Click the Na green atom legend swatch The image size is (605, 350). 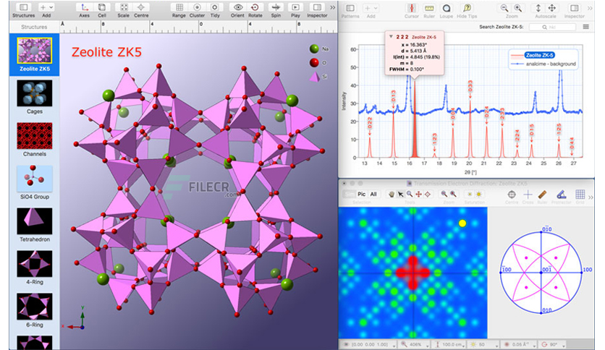[x=314, y=48]
